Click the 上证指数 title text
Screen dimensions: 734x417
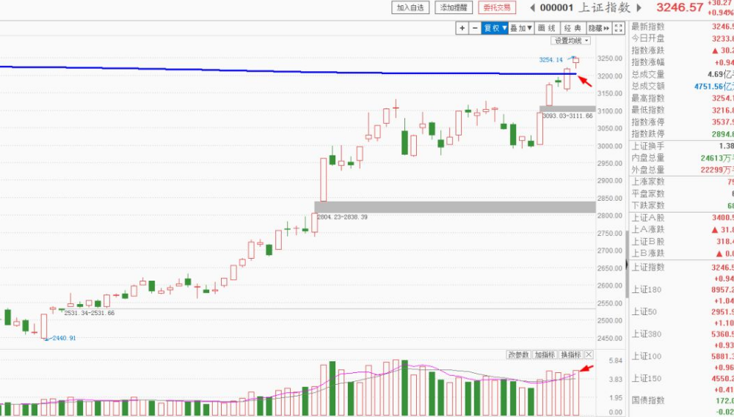point(604,7)
